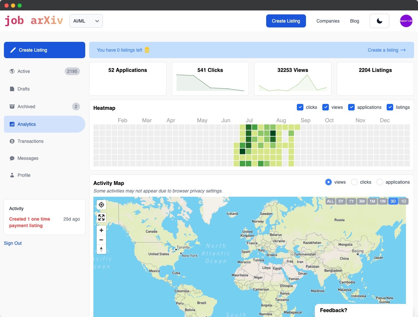418x317 pixels.
Task: Select the views radio on Activity Map
Action: click(x=329, y=182)
